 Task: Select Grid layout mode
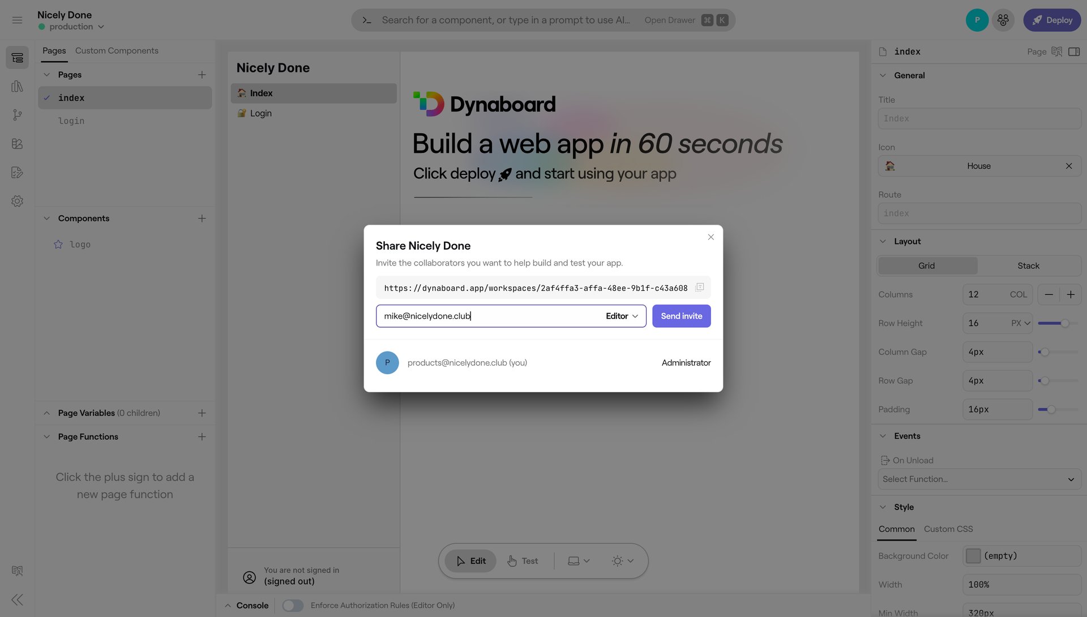[x=927, y=265]
